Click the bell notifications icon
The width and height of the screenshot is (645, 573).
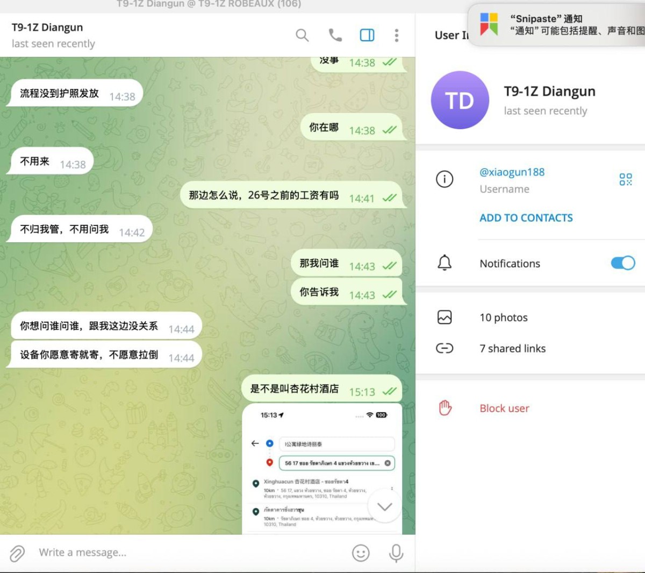tap(445, 263)
